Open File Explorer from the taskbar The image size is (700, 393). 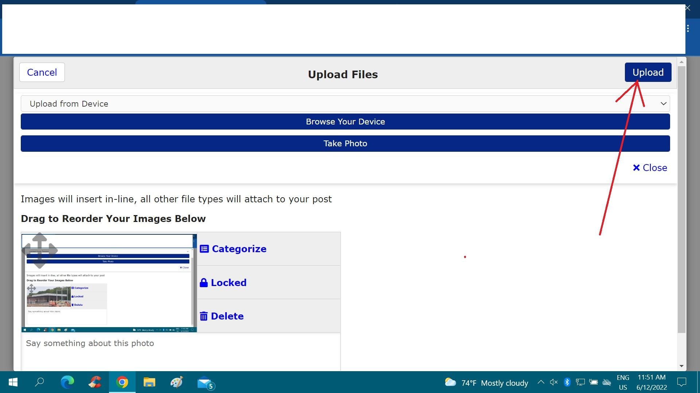[149, 382]
